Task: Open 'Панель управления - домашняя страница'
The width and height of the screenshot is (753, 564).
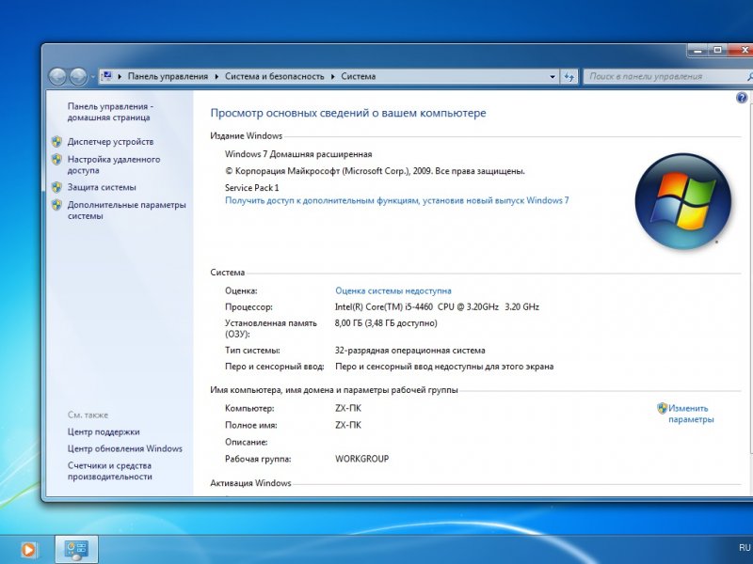Action: click(110, 112)
